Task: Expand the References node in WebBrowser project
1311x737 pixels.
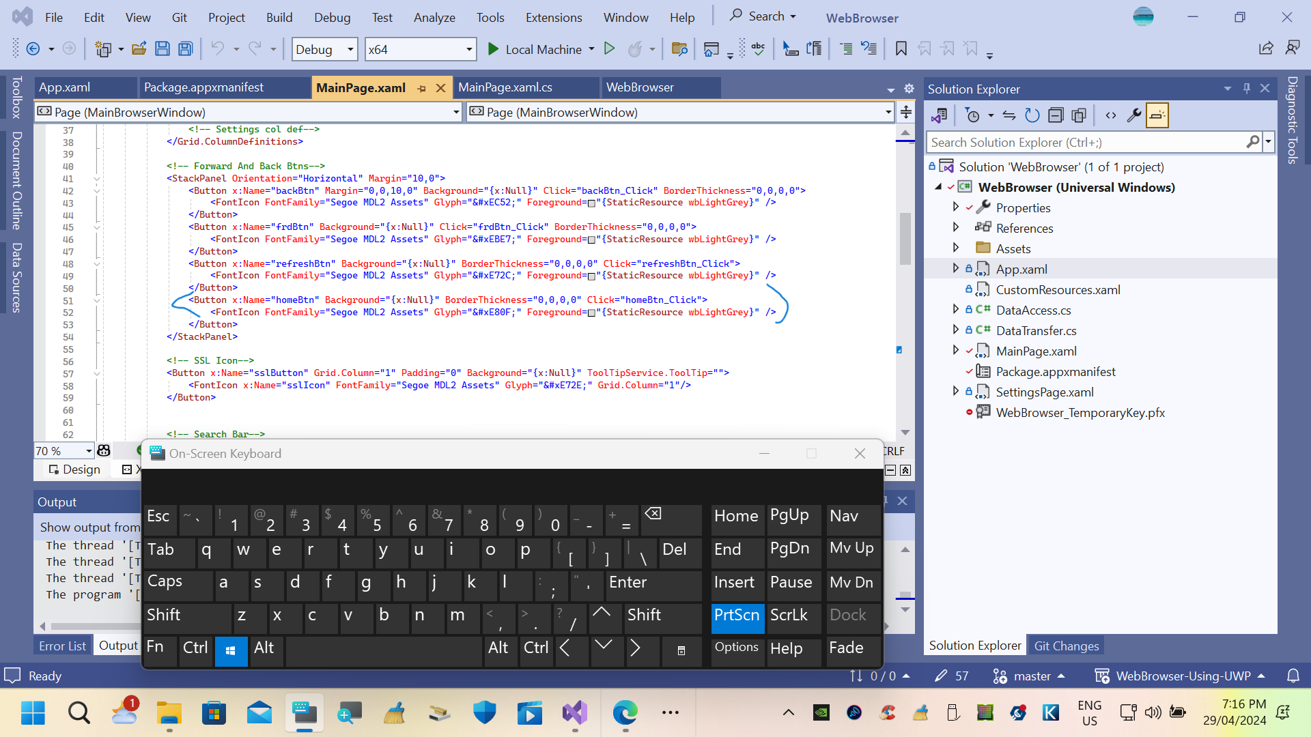Action: [x=957, y=228]
